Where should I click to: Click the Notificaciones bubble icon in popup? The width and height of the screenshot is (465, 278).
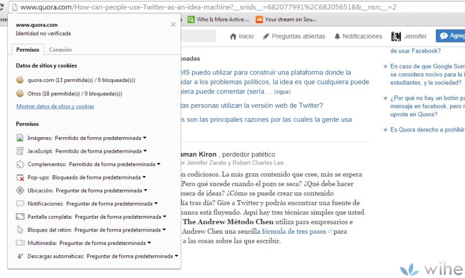[x=20, y=204]
